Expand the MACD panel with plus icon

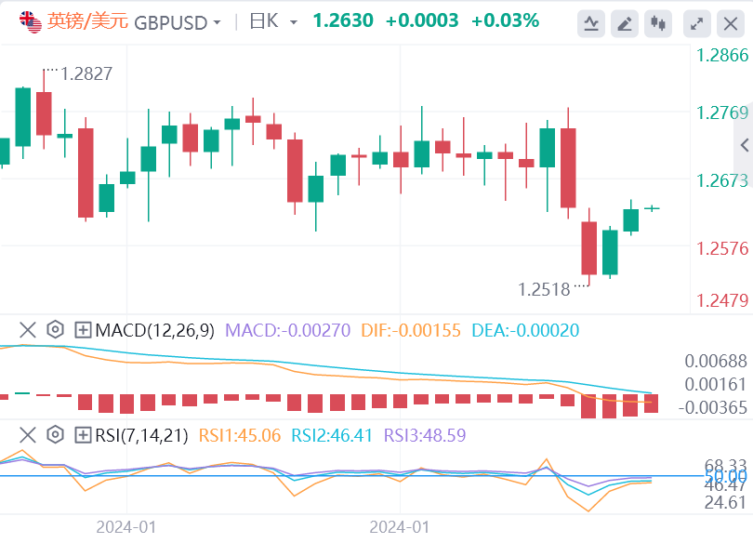tap(83, 330)
